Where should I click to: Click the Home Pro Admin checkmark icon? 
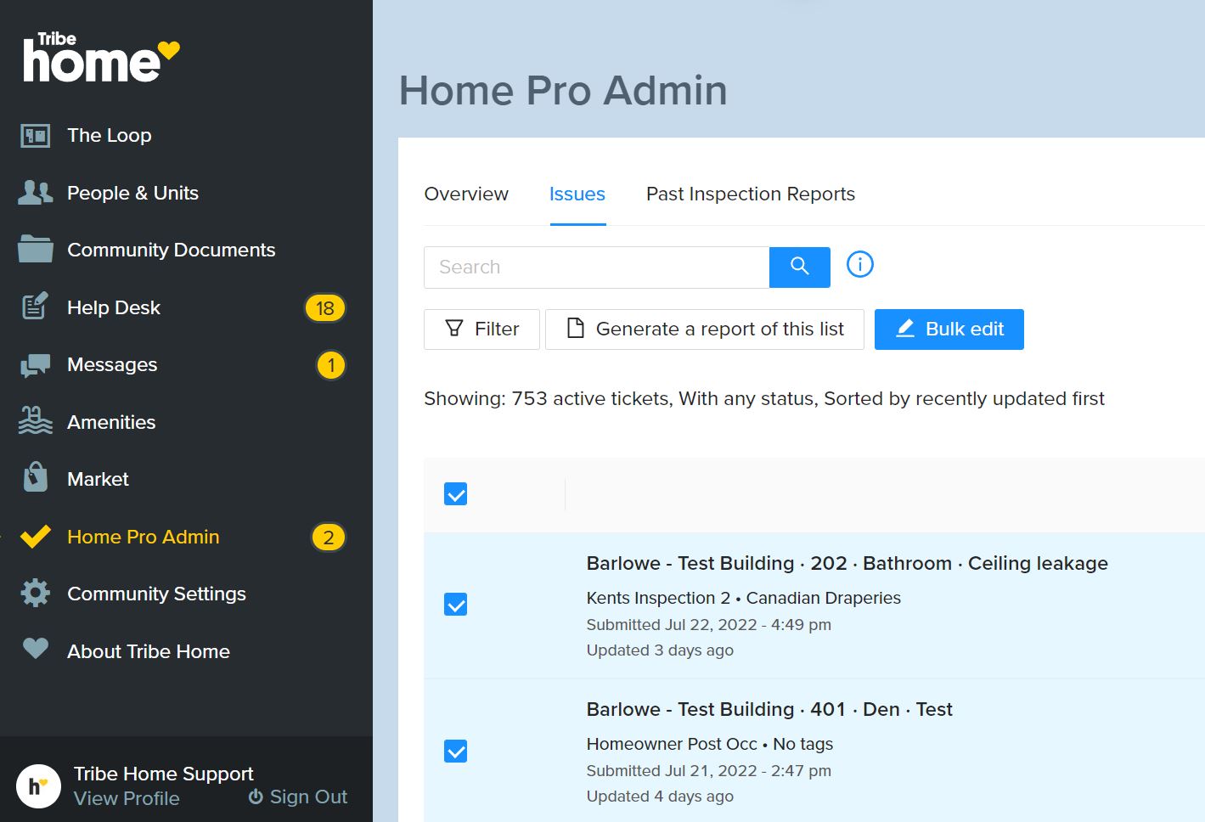[x=35, y=537]
